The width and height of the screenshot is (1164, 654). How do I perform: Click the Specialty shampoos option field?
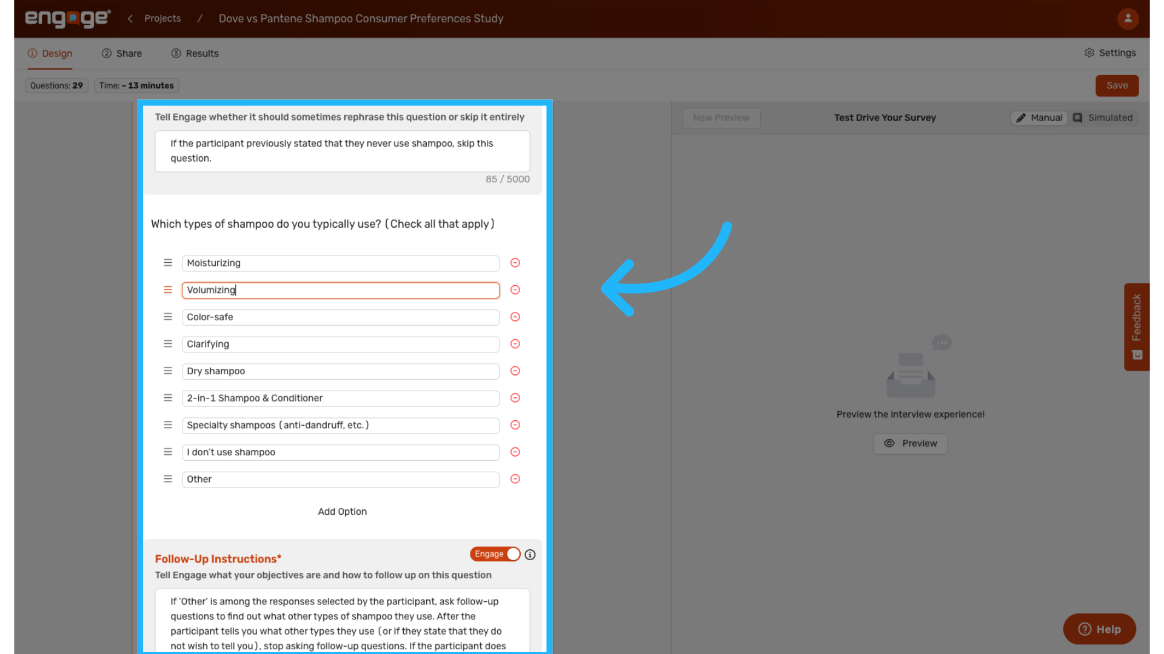pyautogui.click(x=341, y=425)
